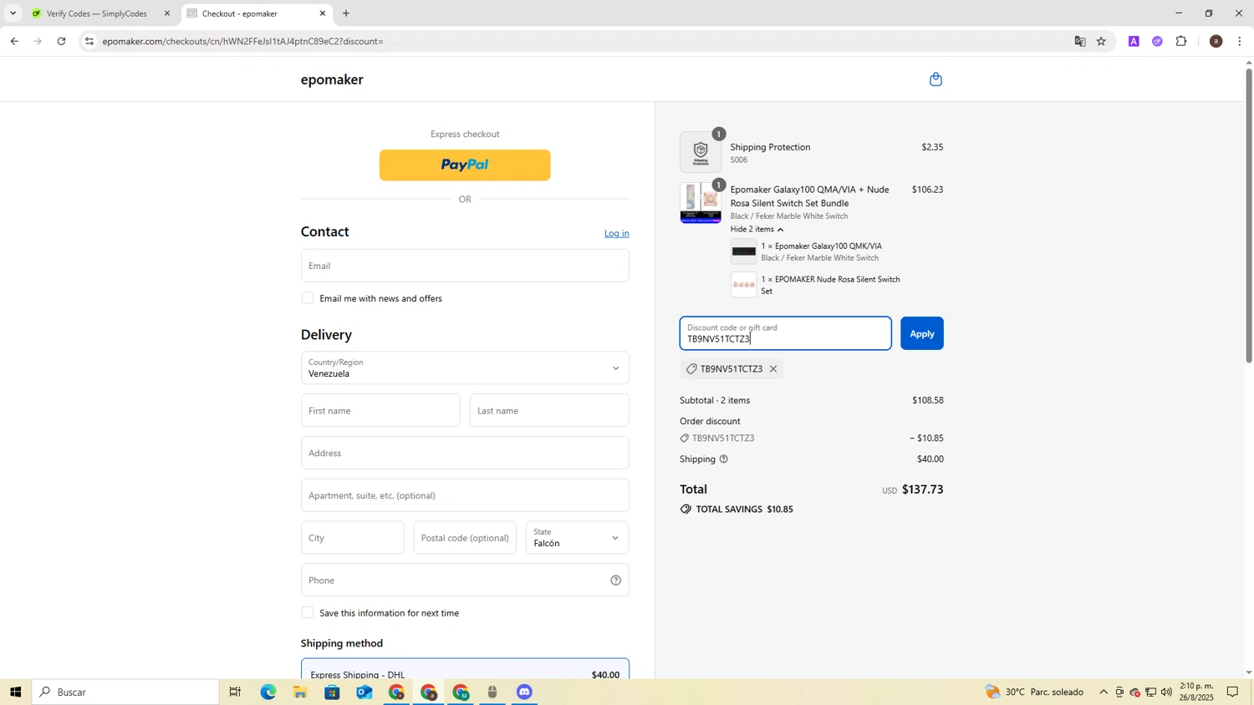This screenshot has width=1254, height=705.
Task: Open Discord from the taskbar
Action: [524, 692]
